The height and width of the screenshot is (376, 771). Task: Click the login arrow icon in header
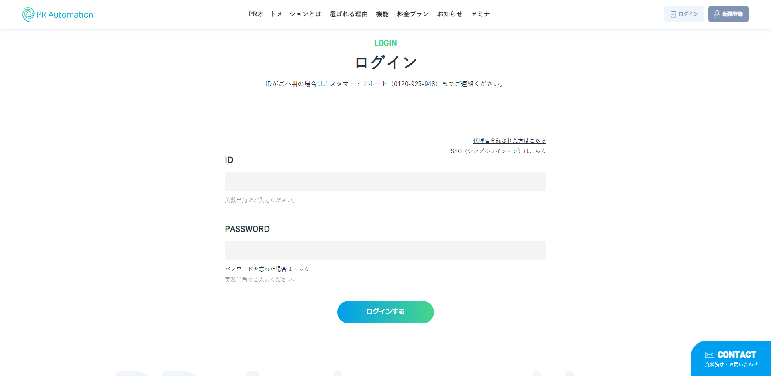[673, 14]
